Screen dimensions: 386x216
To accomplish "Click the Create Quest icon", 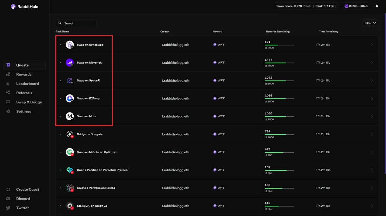I will point(8,189).
